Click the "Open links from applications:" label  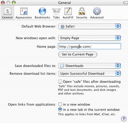(32, 104)
